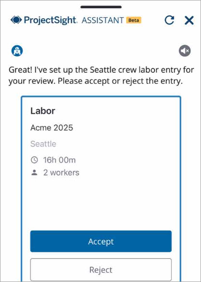Click the assistant robot avatar icon
201x282 pixels.
click(x=17, y=51)
